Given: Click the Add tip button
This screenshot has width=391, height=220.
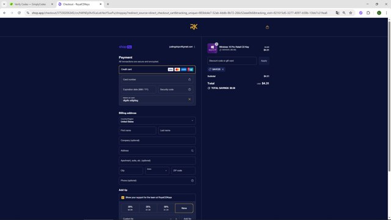Looking at the screenshot, I should click(x=188, y=219).
